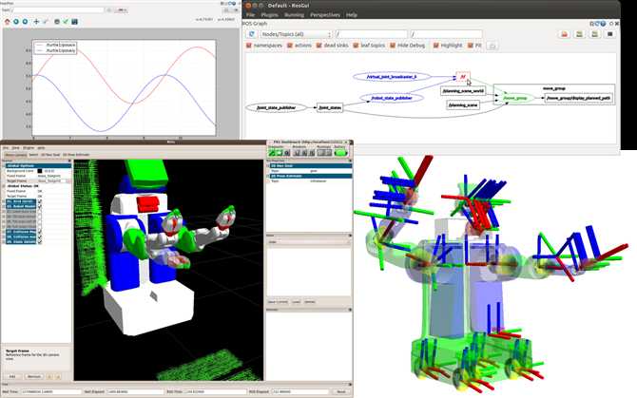The width and height of the screenshot is (637, 398).
Task: Select the /planning_scene topic box
Action: [463, 105]
